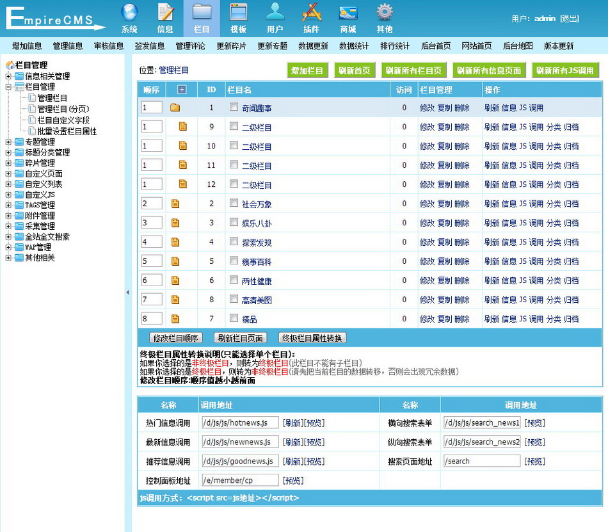Check the 社会万象 checkbox
Image resolution: width=608 pixels, height=532 pixels.
point(234,203)
